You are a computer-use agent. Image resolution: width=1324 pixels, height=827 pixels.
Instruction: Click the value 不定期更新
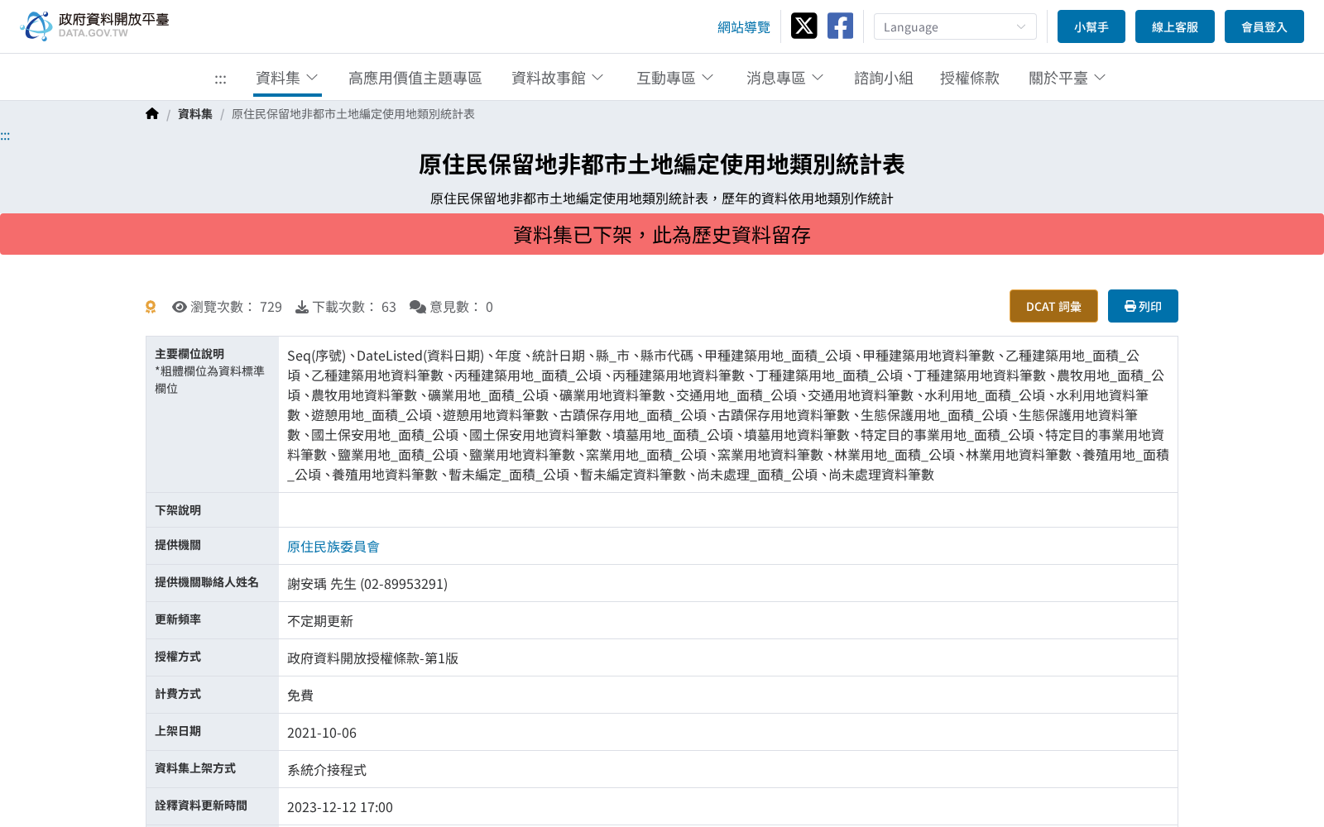coord(320,621)
